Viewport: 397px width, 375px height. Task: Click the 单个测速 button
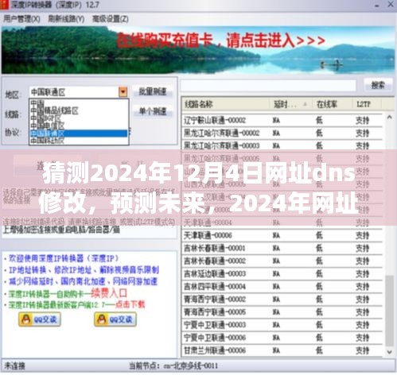tap(153, 111)
